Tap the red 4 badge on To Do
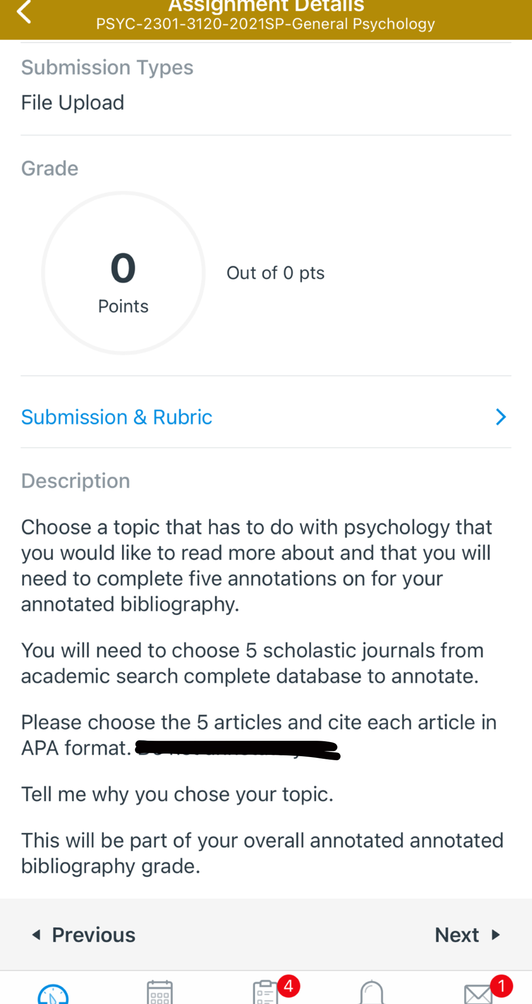Screen dimensions: 532x1004 coord(288,986)
